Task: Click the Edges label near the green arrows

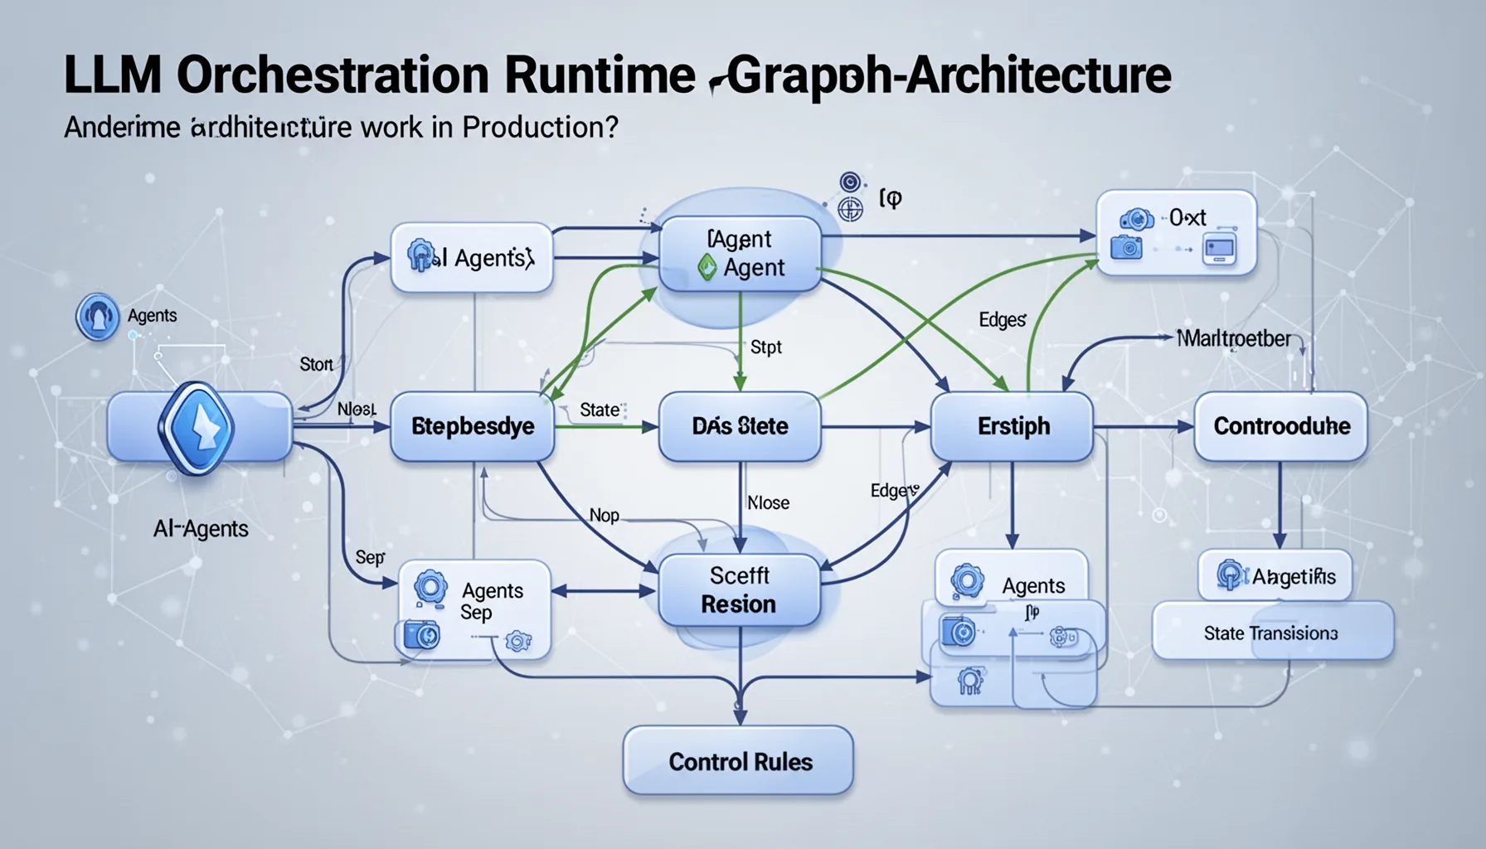Action: 1002,319
